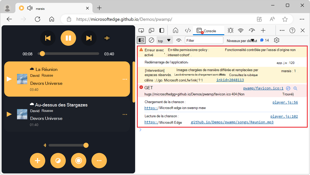
Task: Open the Issues bug panel
Action: [230, 30]
